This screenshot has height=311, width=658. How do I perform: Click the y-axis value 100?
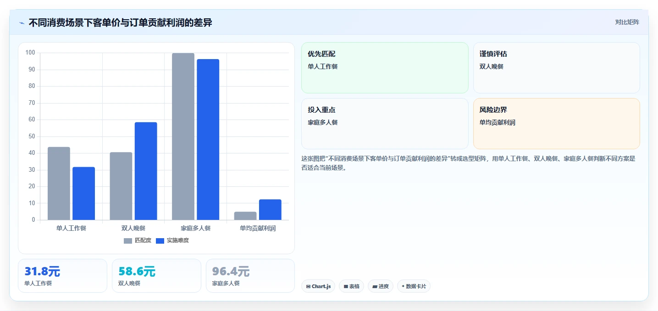tap(30, 53)
